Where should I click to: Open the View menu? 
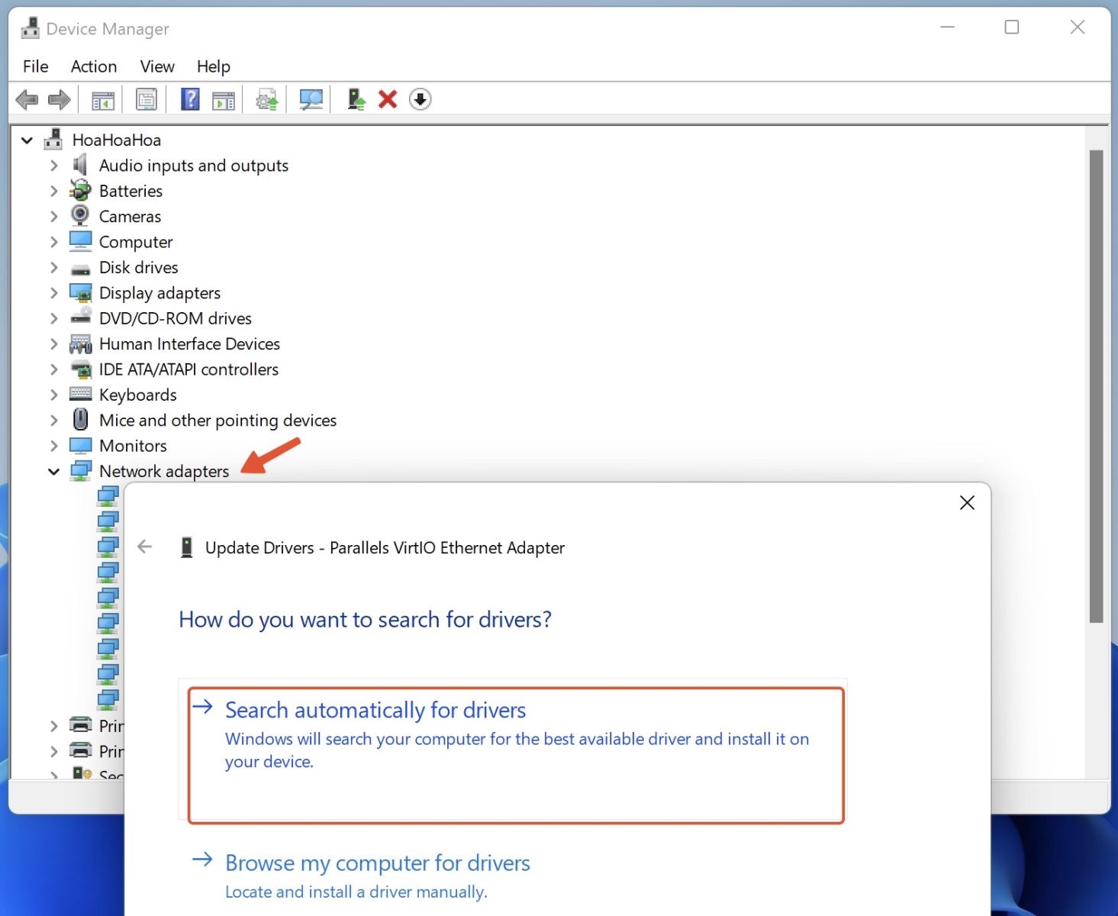click(x=156, y=66)
